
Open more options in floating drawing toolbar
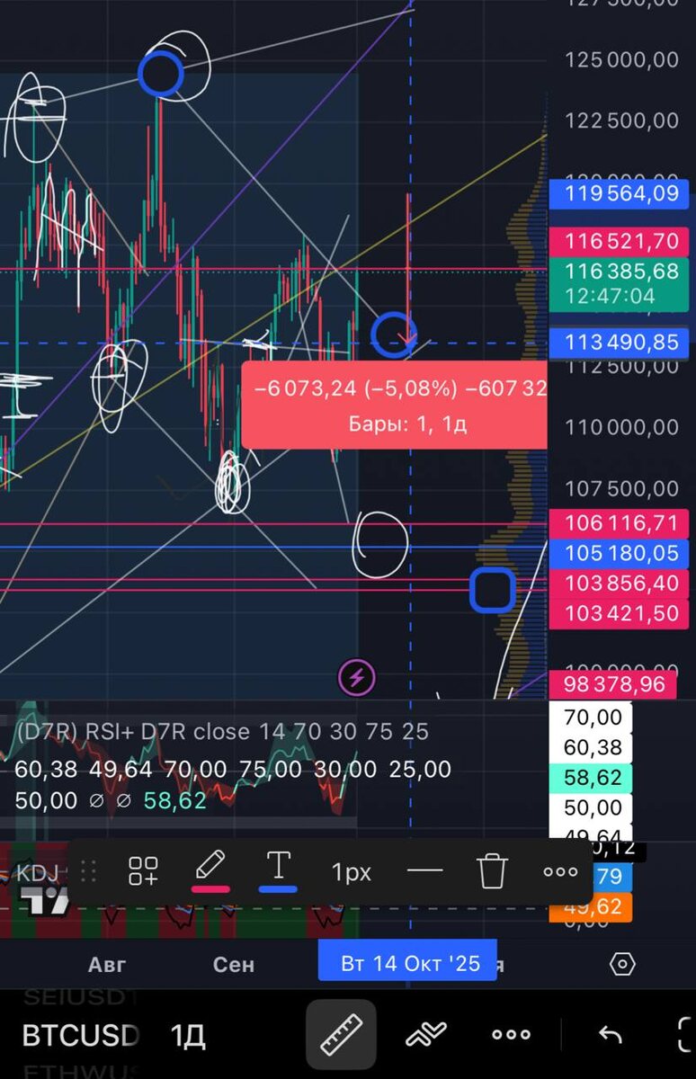click(560, 871)
